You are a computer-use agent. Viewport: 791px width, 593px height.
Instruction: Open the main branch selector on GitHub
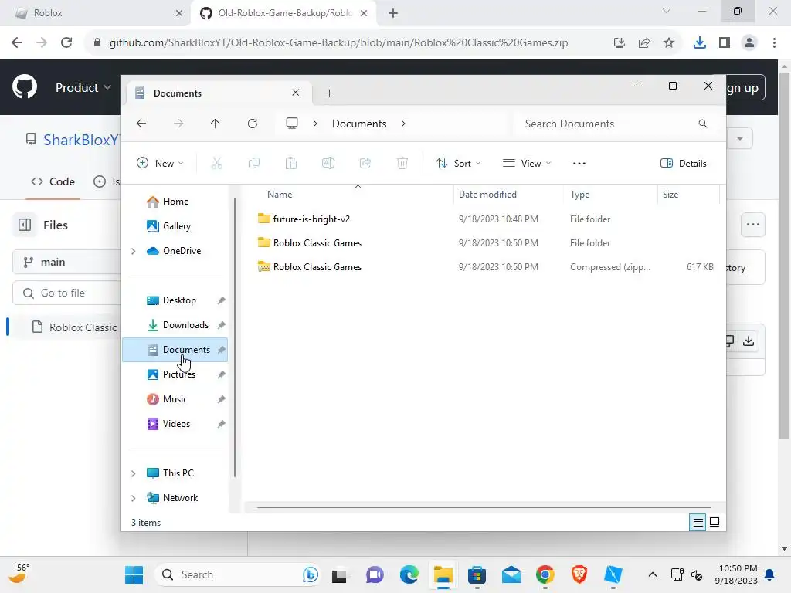[66, 262]
